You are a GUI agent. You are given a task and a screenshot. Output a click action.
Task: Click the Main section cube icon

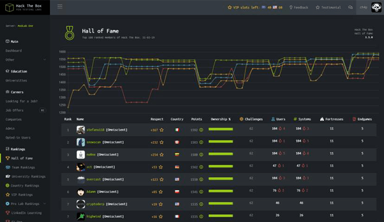click(x=7, y=41)
